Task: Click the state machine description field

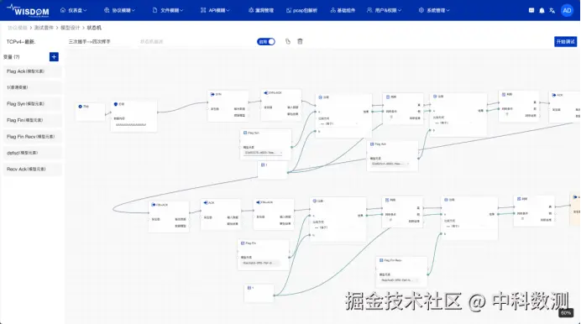Action: tap(195, 41)
